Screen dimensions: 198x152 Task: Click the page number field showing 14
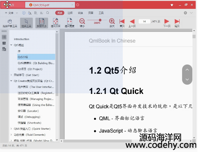(144, 21)
